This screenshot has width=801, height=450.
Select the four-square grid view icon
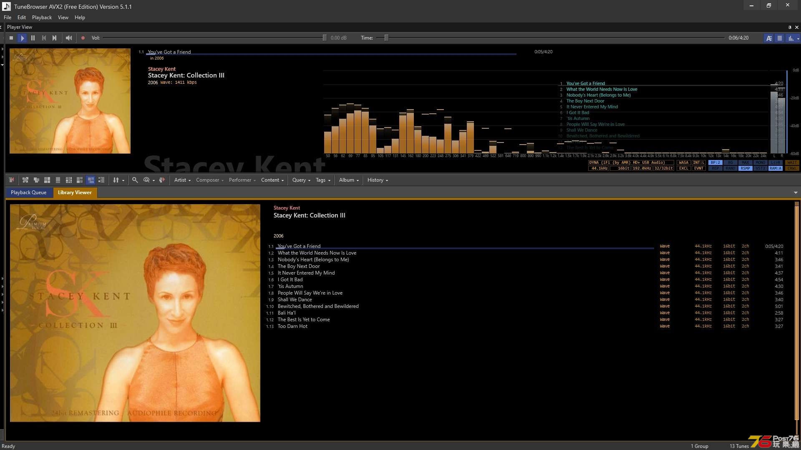[47, 180]
